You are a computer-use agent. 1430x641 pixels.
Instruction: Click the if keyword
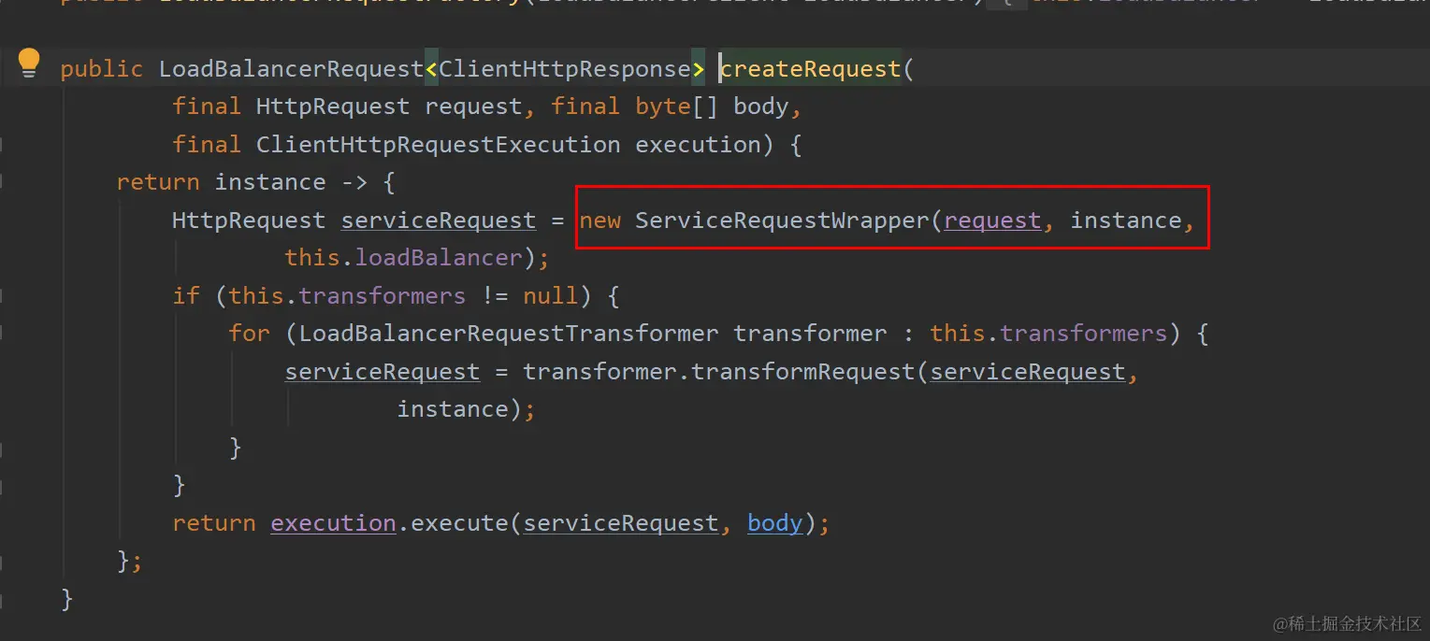[x=186, y=296]
